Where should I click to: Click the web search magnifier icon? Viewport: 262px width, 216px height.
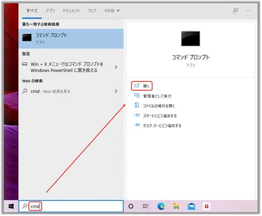25,91
